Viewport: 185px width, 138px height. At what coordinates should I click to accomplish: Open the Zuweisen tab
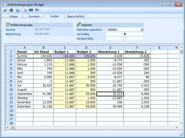click(x=34, y=16)
